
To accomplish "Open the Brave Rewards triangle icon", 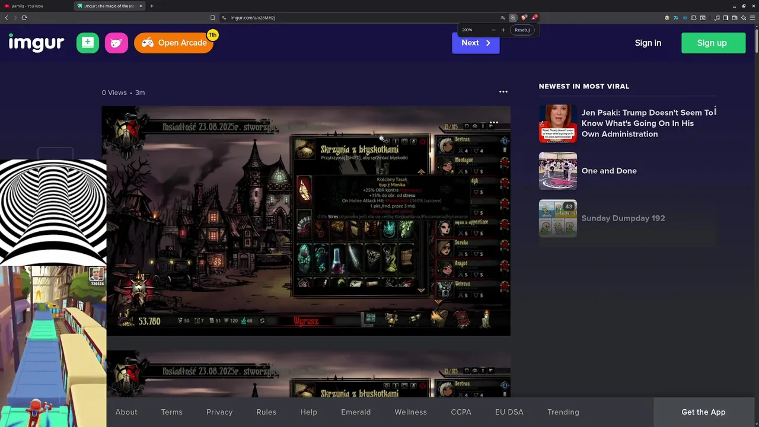I will pyautogui.click(x=534, y=18).
